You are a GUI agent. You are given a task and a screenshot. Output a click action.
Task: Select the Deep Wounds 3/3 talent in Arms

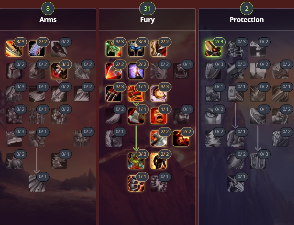[59, 71]
